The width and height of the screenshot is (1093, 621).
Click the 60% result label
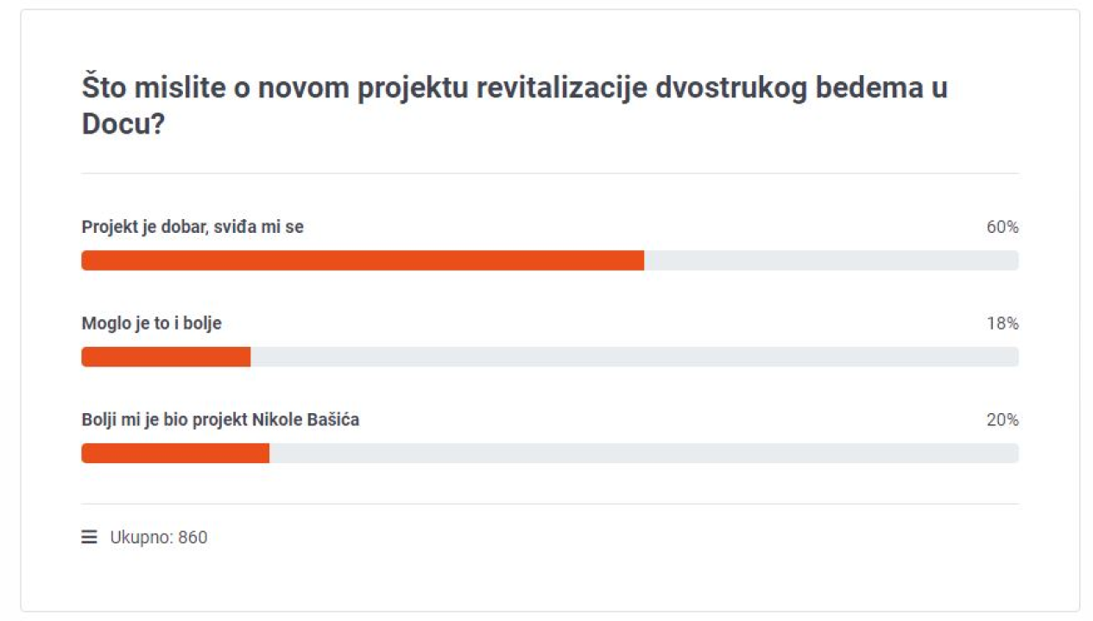tap(1001, 227)
